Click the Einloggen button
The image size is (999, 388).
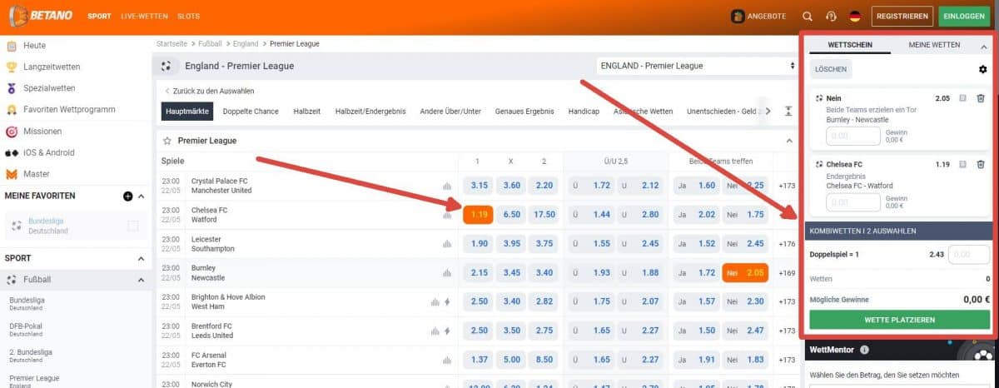pyautogui.click(x=965, y=16)
